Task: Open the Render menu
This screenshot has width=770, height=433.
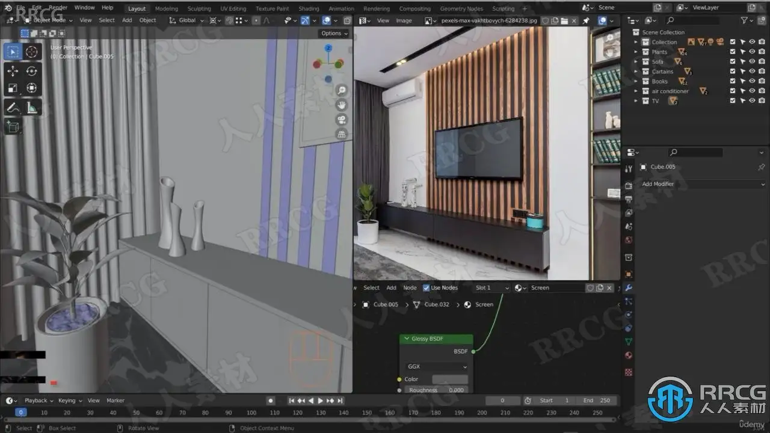Action: point(58,8)
